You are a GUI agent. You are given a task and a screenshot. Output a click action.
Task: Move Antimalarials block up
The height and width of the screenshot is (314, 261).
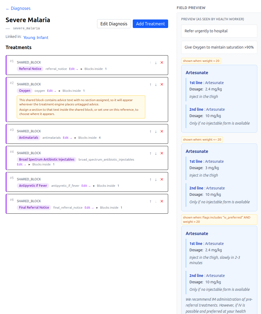150,131
